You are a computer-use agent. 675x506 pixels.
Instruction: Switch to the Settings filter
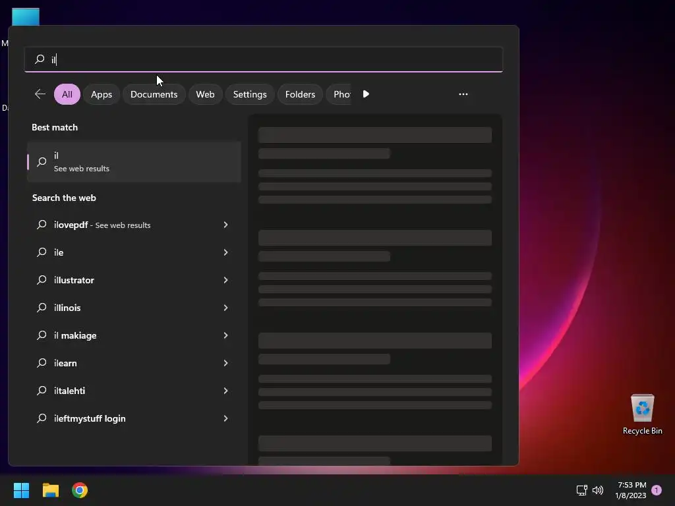[x=250, y=94]
